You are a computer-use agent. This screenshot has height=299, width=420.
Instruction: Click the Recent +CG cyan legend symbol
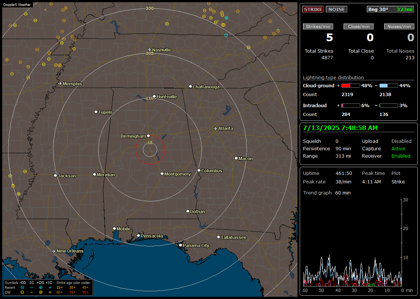click(41, 288)
